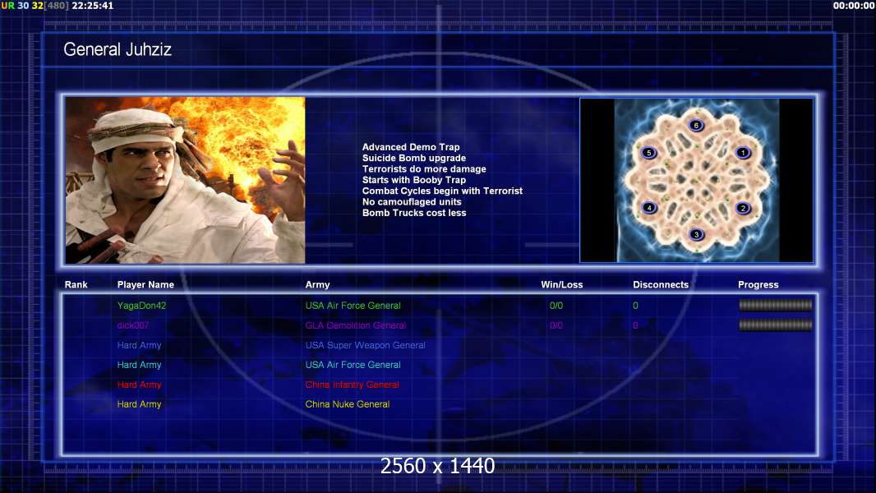Click the cyan USA Air Force General text
Screen dimensions: 876x493
353,365
